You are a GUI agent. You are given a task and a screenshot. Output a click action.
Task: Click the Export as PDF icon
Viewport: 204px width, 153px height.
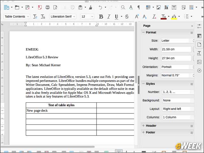[40, 7]
